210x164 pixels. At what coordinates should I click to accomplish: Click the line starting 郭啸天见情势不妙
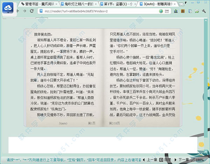(66, 115)
